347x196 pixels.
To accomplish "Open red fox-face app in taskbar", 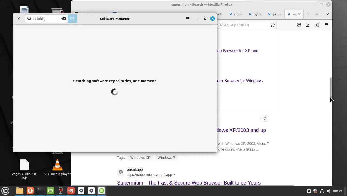I will 71,191.
